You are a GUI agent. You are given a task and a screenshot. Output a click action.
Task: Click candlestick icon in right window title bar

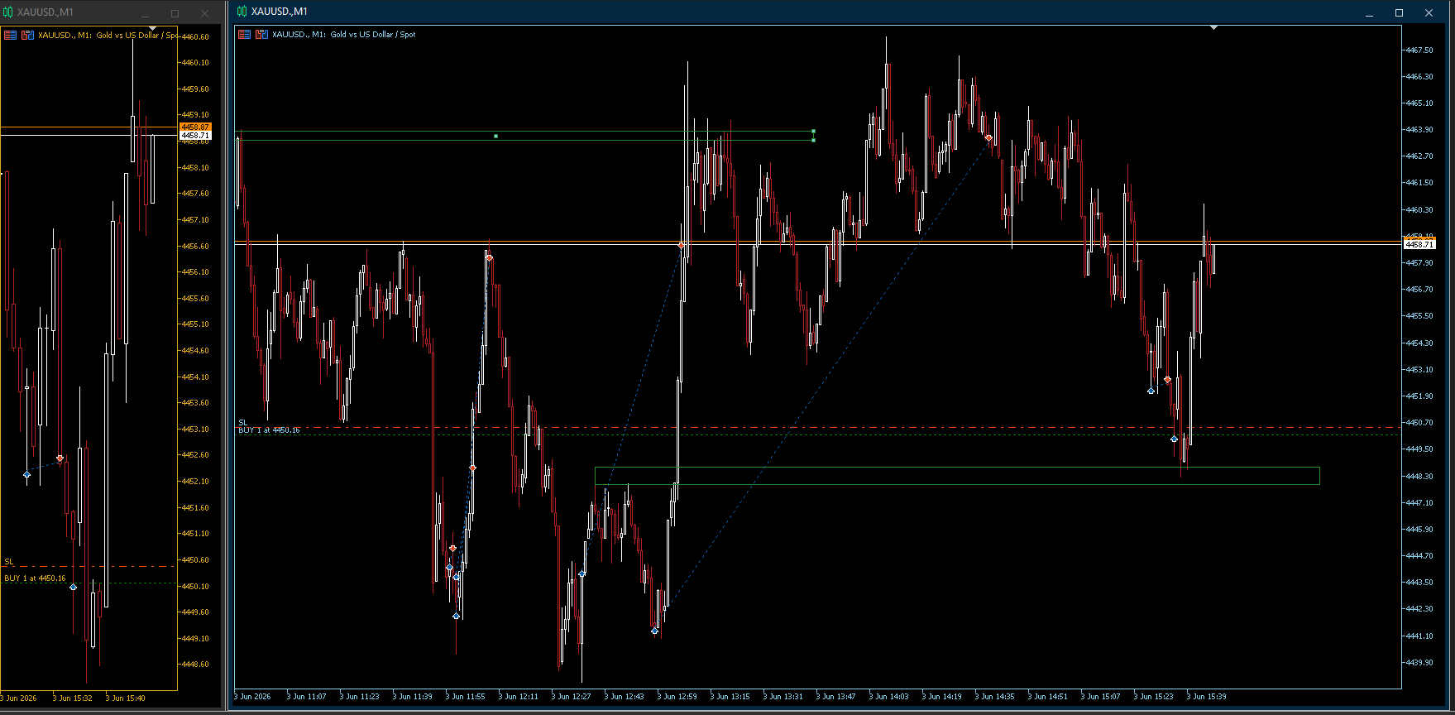[x=242, y=12]
